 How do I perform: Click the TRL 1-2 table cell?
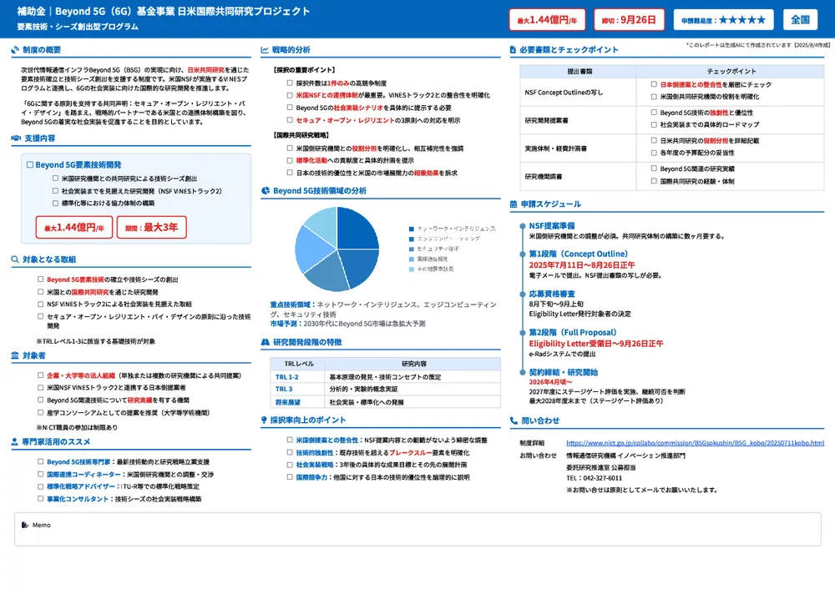pyautogui.click(x=298, y=377)
